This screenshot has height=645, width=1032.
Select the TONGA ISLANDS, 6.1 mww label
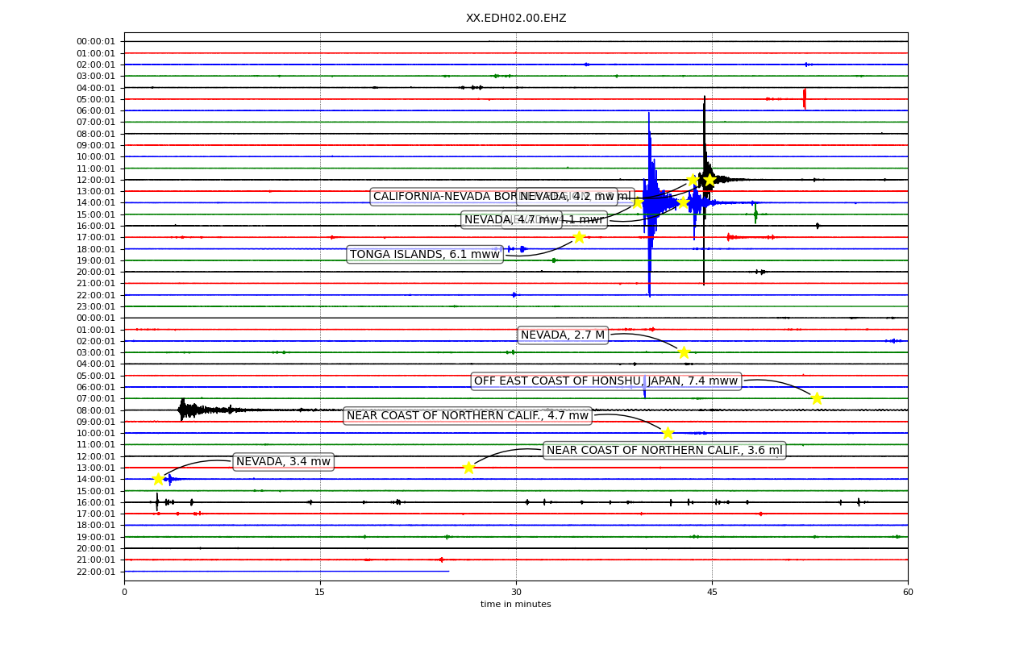click(x=425, y=255)
